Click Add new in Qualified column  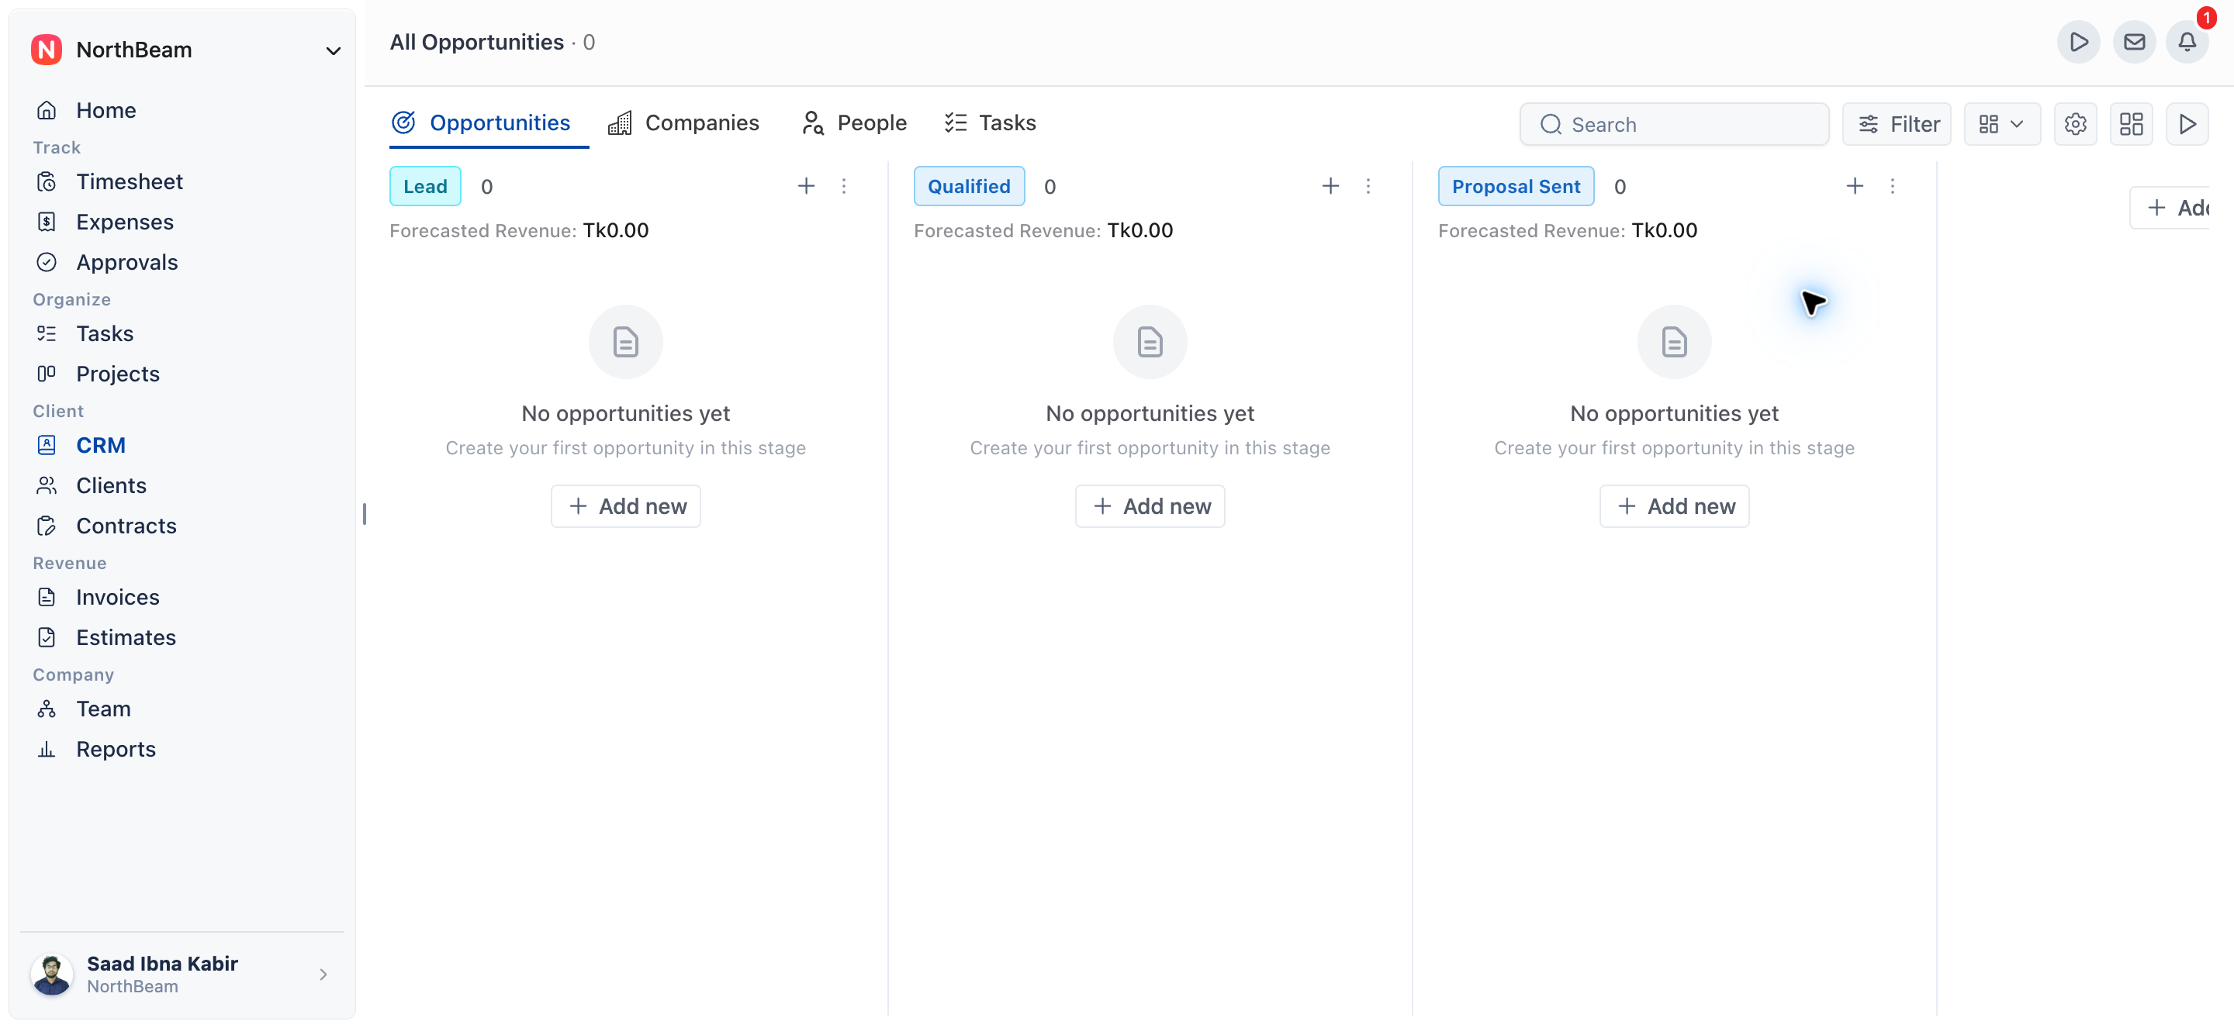(1149, 505)
